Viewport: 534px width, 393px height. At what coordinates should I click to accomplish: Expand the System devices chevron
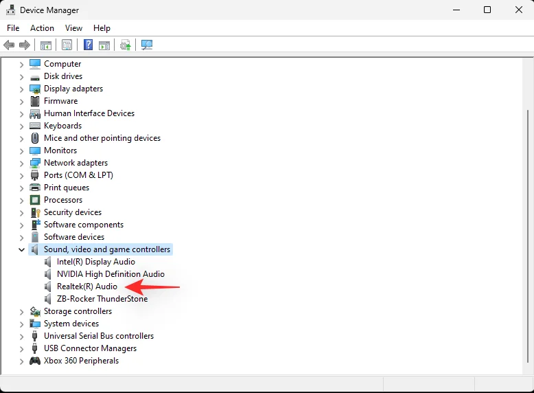(x=21, y=324)
